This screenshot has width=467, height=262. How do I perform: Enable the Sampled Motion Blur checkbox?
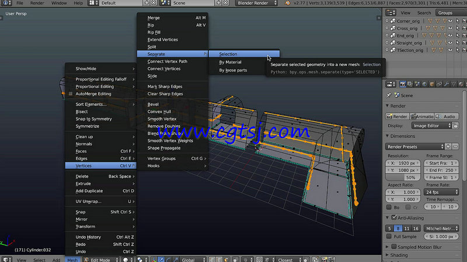pos(394,246)
